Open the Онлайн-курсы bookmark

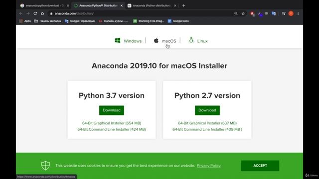tap(114, 21)
